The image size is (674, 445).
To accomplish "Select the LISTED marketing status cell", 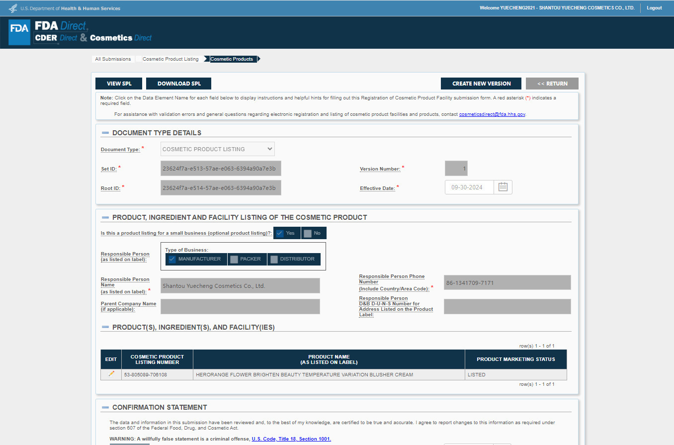I will [516, 374].
